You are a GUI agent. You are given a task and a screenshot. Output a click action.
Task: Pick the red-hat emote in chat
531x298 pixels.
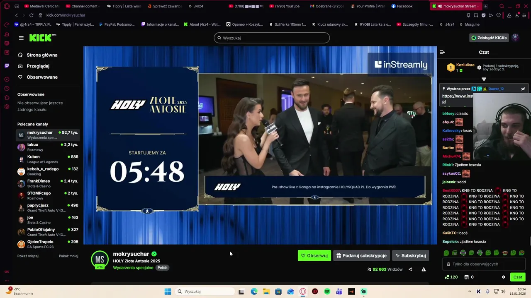pos(505,253)
